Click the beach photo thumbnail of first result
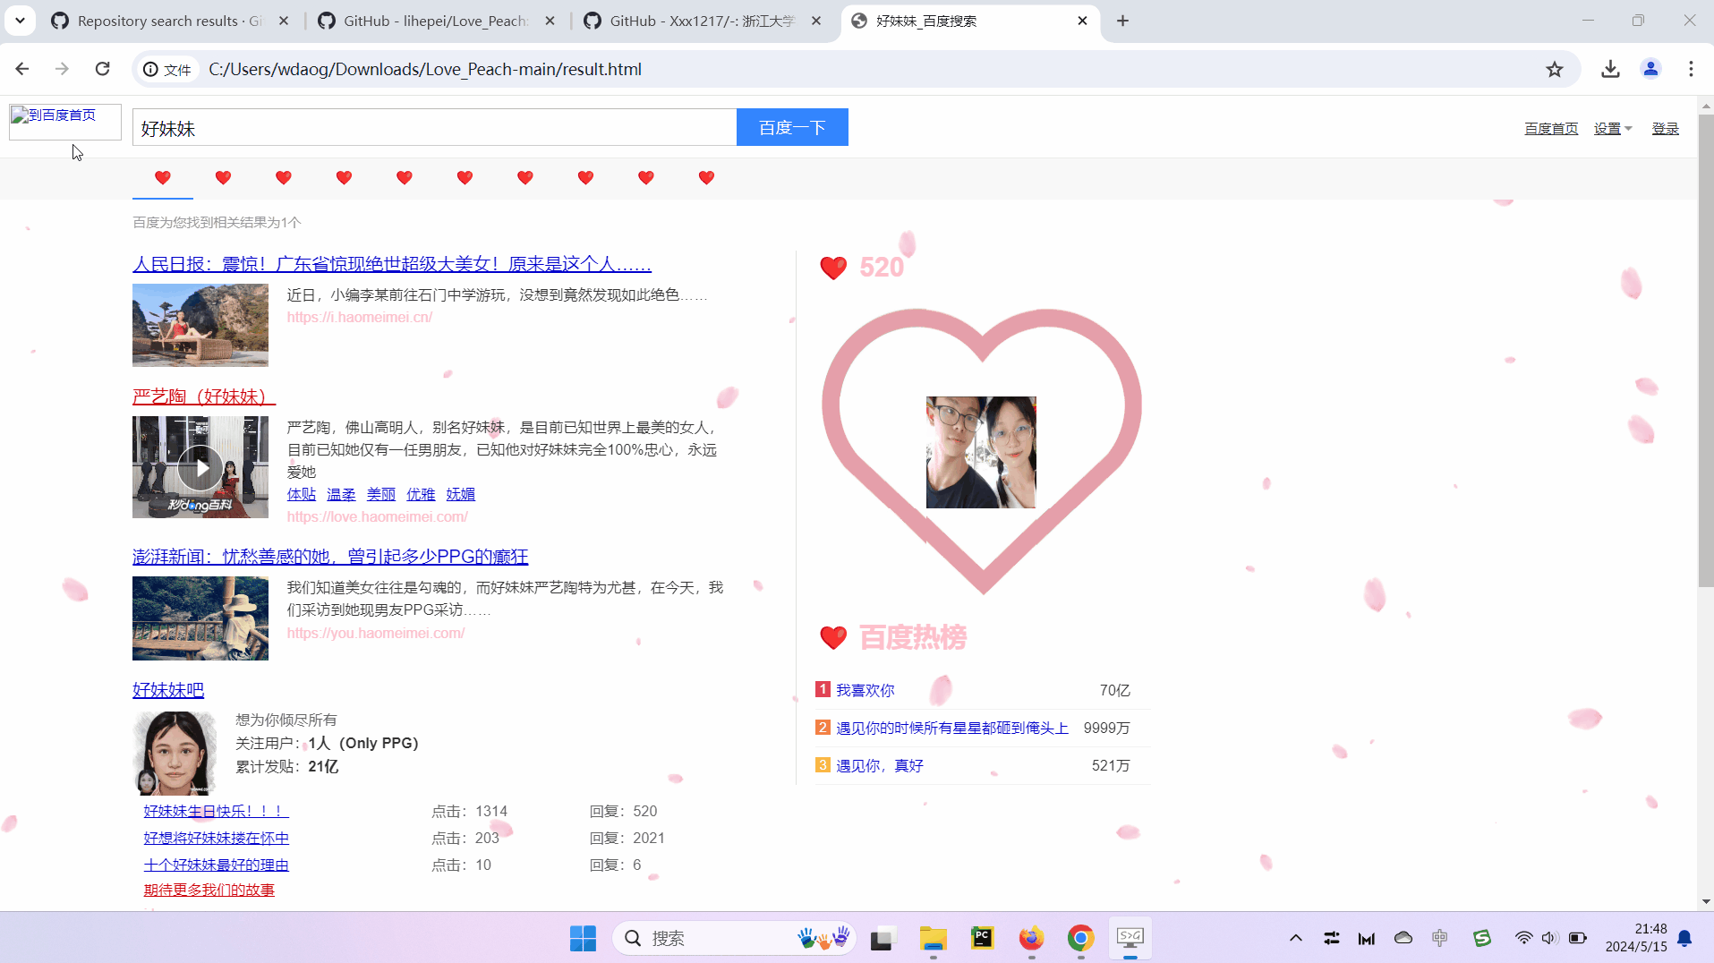 [200, 325]
